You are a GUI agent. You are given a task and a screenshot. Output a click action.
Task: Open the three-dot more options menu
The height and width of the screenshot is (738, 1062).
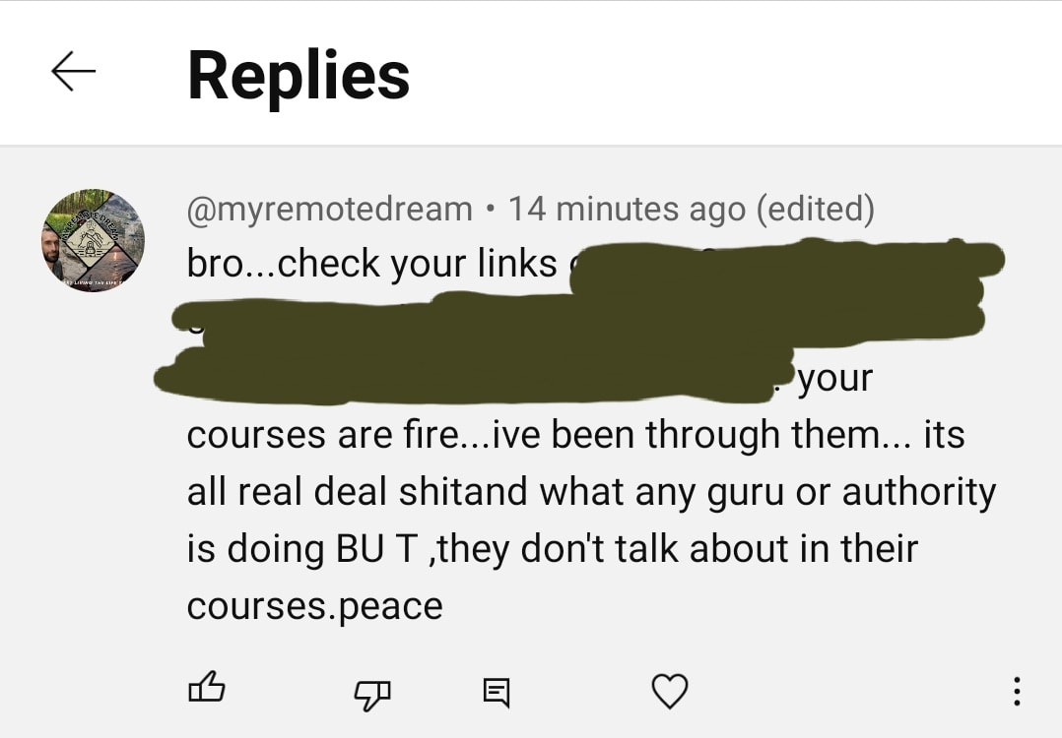tap(1016, 692)
